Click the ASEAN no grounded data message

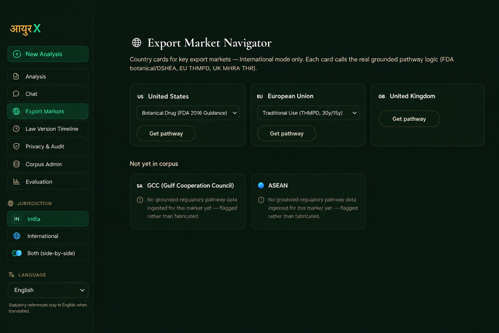pos(313,208)
